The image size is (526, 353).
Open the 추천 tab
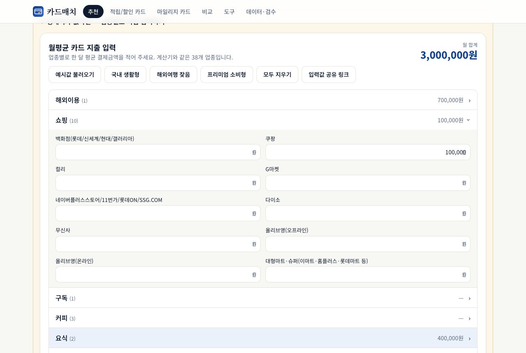[x=93, y=11]
